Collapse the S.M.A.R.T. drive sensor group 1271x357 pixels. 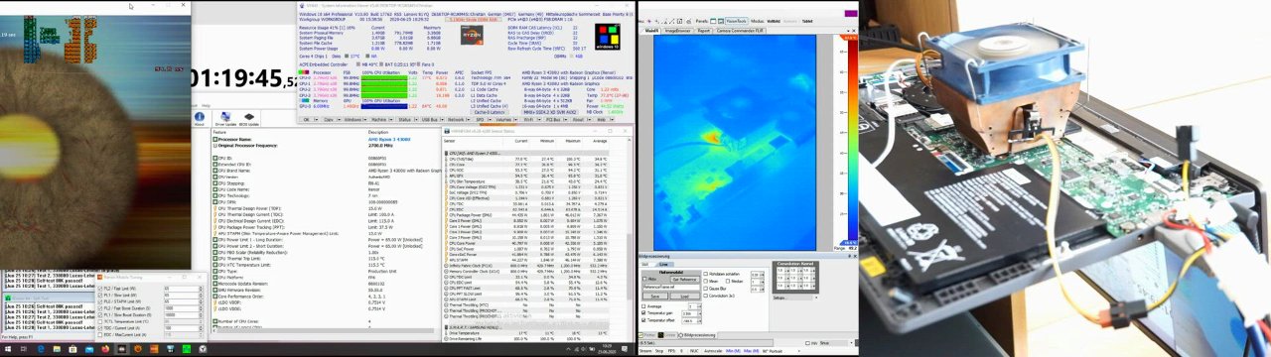(446, 327)
